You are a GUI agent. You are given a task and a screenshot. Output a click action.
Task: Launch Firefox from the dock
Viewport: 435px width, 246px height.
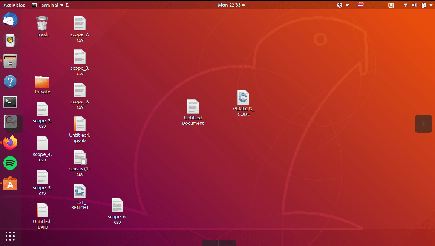click(10, 142)
